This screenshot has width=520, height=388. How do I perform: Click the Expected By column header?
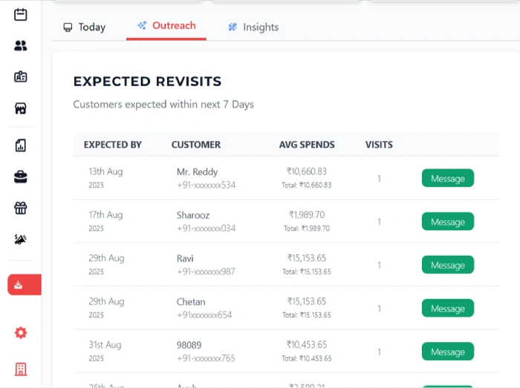(x=112, y=145)
